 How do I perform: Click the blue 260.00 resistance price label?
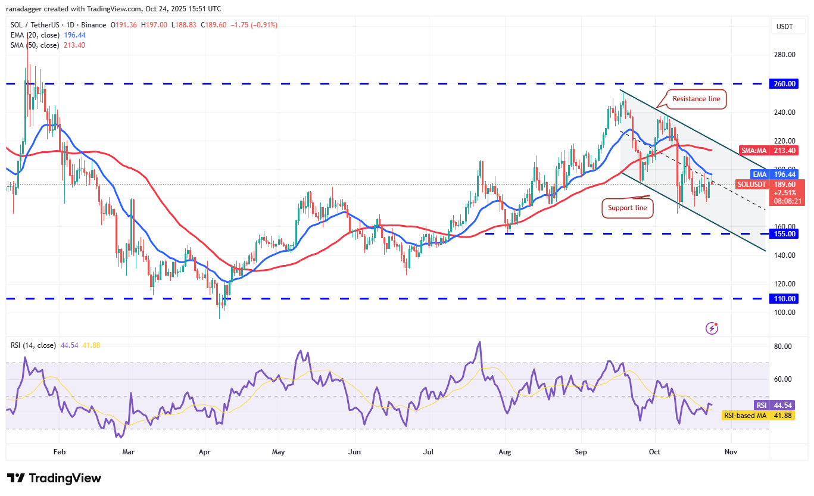784,83
